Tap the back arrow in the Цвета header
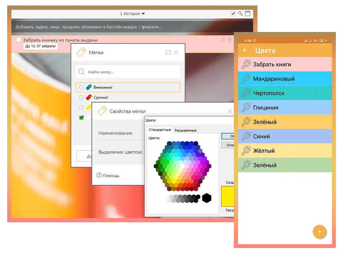This screenshot has width=343, height=256. click(x=245, y=51)
